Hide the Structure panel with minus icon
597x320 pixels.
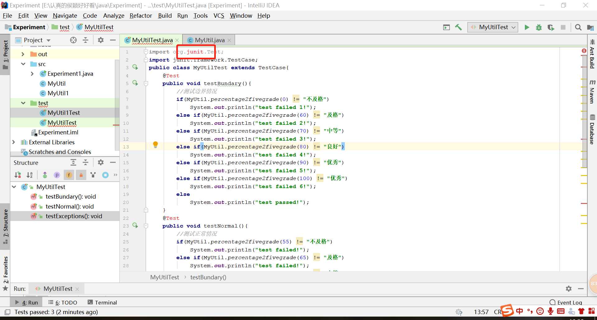[113, 162]
